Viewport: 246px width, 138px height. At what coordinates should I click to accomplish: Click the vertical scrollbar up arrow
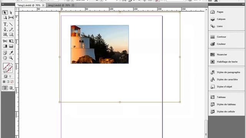click(206, 10)
